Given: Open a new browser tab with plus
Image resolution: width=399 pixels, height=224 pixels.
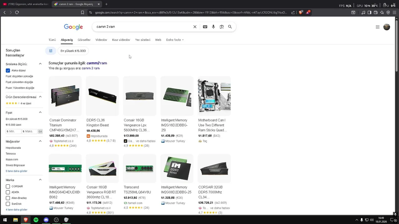Looking at the screenshot, I should (x=106, y=4).
